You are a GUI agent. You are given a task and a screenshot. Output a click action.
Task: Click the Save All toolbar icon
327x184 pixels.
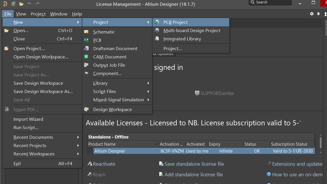[x=13, y=4]
